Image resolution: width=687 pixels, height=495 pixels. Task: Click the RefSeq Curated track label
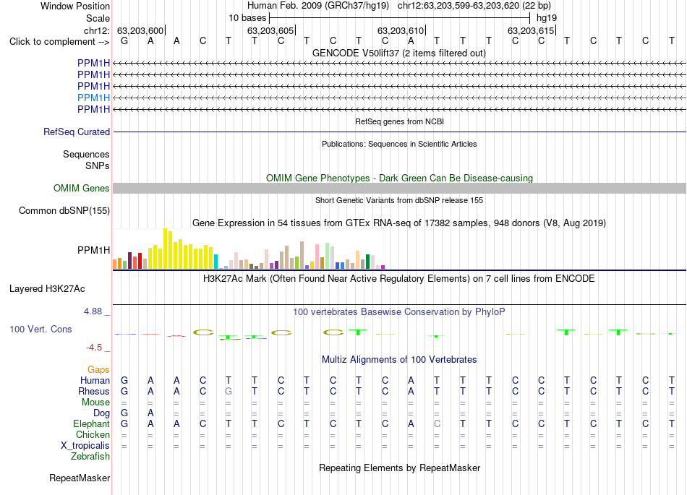(x=77, y=132)
